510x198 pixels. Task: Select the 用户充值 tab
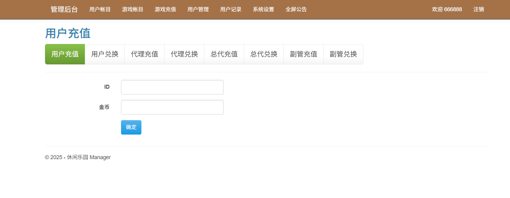click(x=65, y=54)
